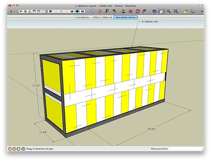Click the geo-location status icon
This screenshot has height=161, width=211.
10,149
